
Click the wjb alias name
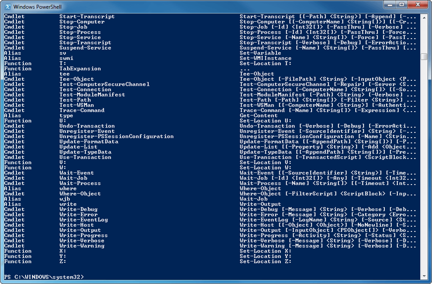pos(65,199)
